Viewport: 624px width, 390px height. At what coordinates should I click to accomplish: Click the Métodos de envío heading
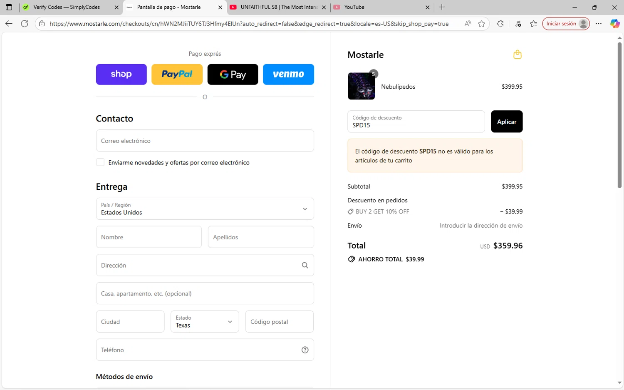pos(124,376)
